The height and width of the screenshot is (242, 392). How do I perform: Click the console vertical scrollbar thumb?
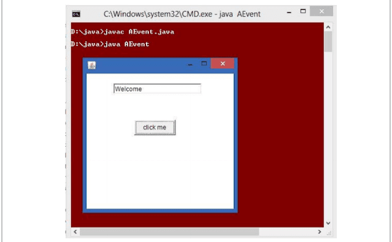[x=328, y=42]
